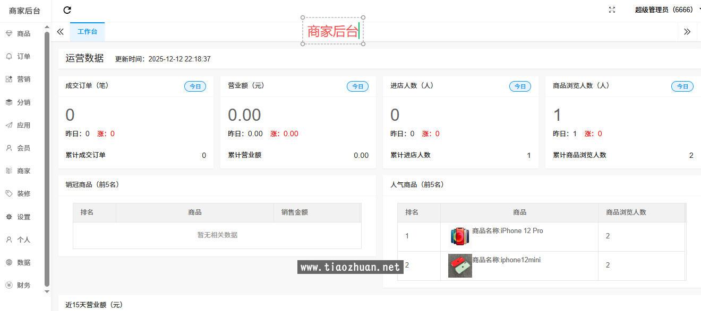Select the 财务 yen icon in sidebar
Image resolution: width=701 pixels, height=311 pixels.
(9, 285)
